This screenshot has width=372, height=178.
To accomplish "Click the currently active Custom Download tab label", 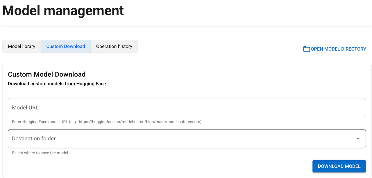I will (66, 46).
